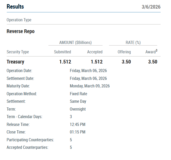
Task: Click the Settlement: label
Action: pyautogui.click(x=16, y=101)
